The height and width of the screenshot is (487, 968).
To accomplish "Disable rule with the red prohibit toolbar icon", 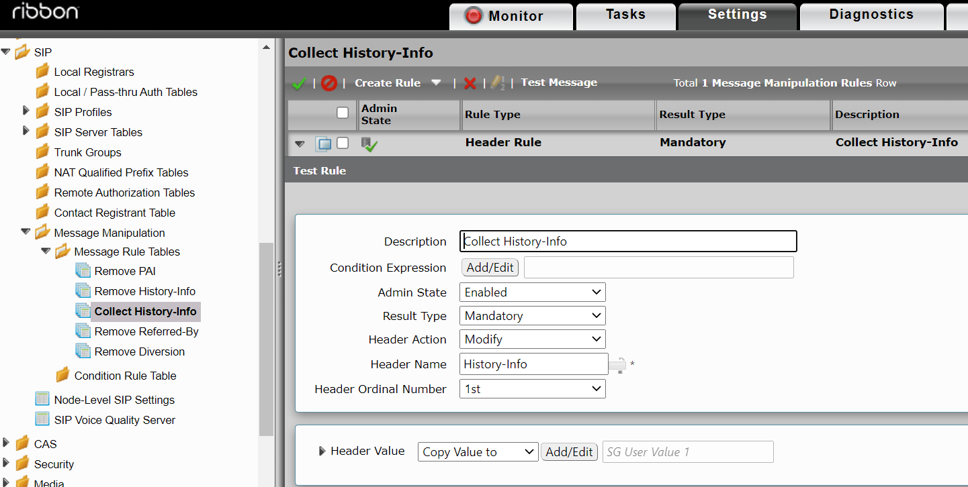I will point(328,83).
